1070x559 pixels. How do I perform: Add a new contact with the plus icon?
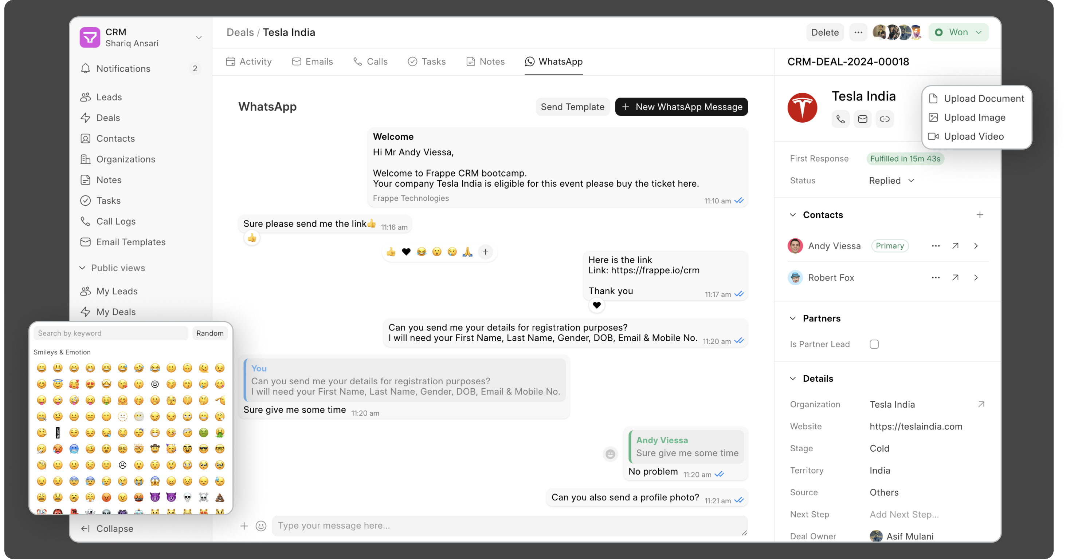point(979,215)
